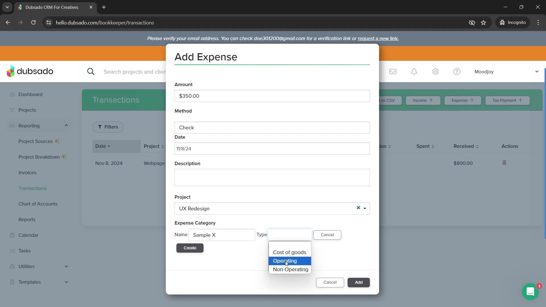The height and width of the screenshot is (307, 546).
Task: View site information icon
Action: [x=49, y=22]
